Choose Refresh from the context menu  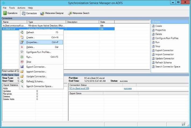click(x=41, y=32)
